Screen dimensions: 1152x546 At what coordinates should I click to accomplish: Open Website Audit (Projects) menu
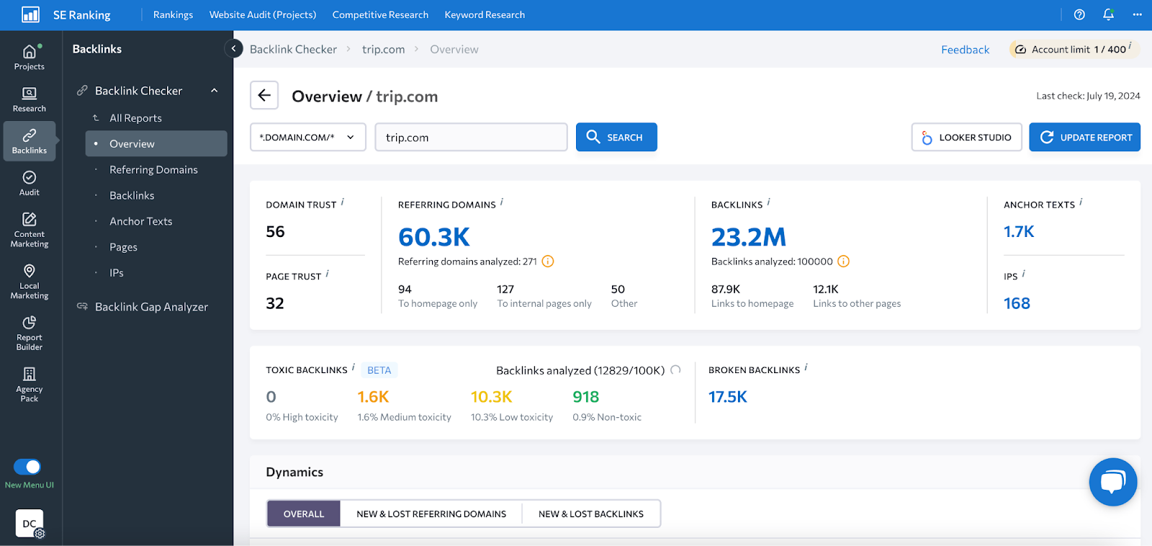(263, 14)
